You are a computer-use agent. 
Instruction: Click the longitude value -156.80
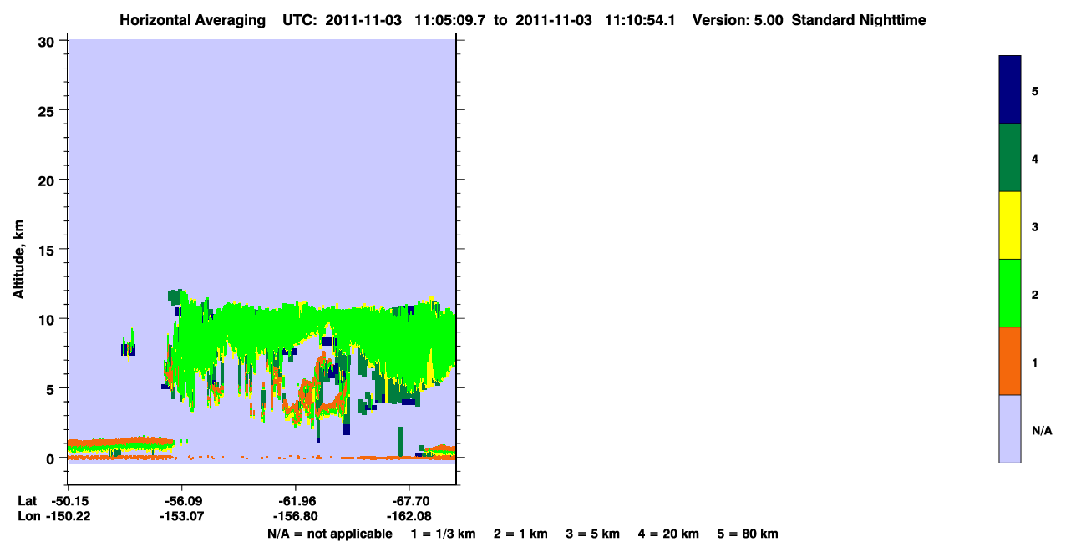click(x=296, y=517)
